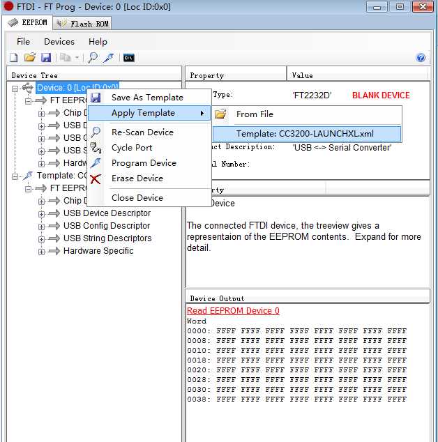438x442 pixels.
Task: Click the USB icon of Device: 0 node
Action: coord(28,88)
